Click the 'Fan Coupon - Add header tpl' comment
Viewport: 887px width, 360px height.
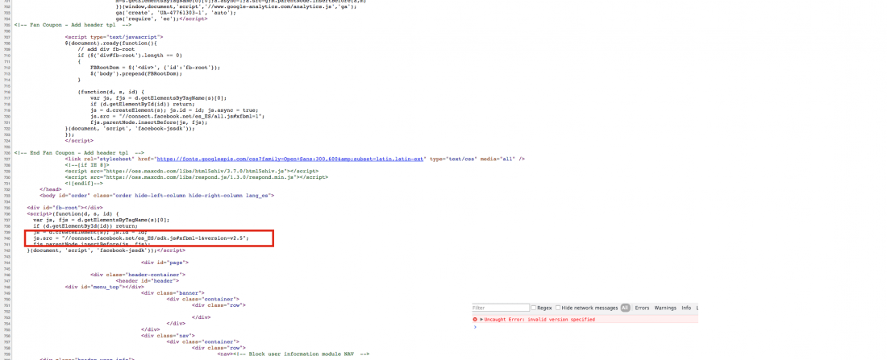pyautogui.click(x=74, y=25)
